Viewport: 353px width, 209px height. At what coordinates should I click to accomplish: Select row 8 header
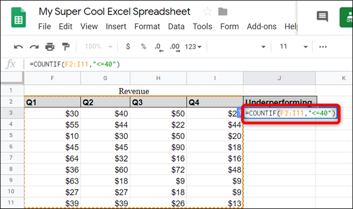click(x=12, y=169)
